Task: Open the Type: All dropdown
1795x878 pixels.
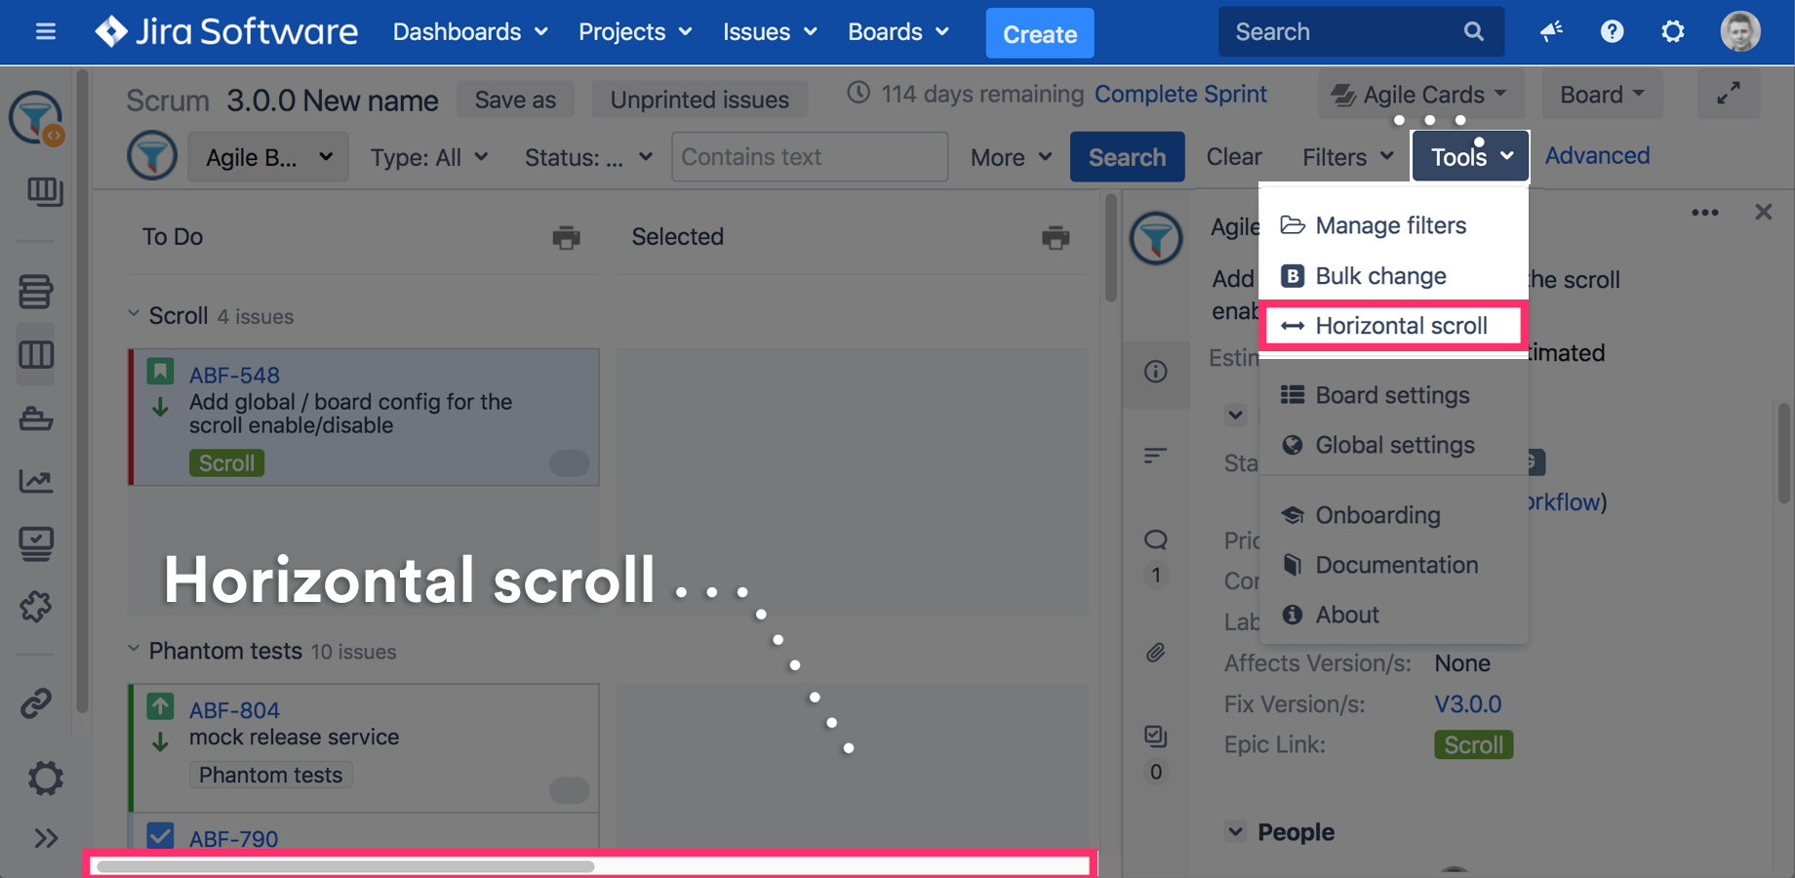Action: tap(428, 157)
